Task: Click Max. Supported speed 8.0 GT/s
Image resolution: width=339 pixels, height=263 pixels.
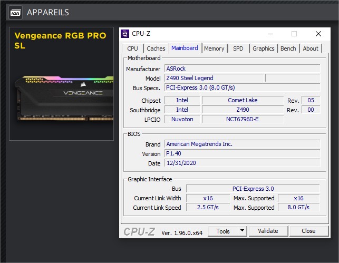Action: click(298, 208)
